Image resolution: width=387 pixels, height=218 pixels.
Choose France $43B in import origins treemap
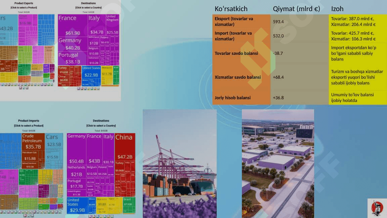(x=94, y=149)
